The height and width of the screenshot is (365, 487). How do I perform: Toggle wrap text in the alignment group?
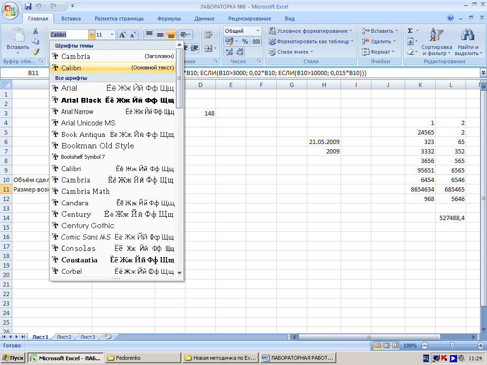208,34
